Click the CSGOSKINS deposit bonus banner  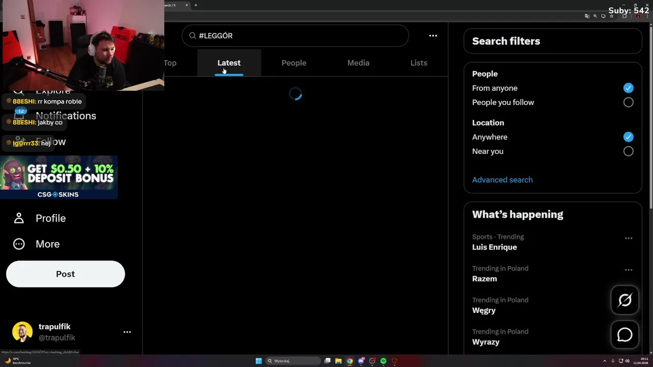point(59,177)
